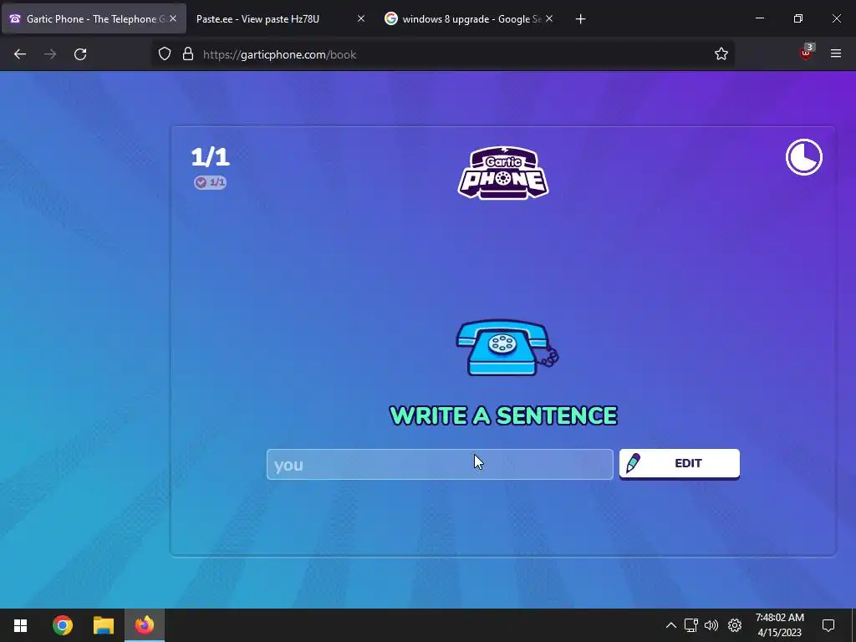Viewport: 856px width, 642px height.
Task: Switch to the windows 8 upgrade Google tab
Action: (471, 19)
